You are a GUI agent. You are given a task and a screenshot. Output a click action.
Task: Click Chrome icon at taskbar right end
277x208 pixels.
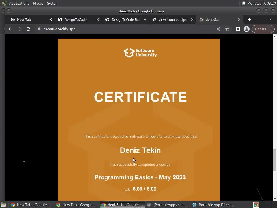[x=256, y=205]
